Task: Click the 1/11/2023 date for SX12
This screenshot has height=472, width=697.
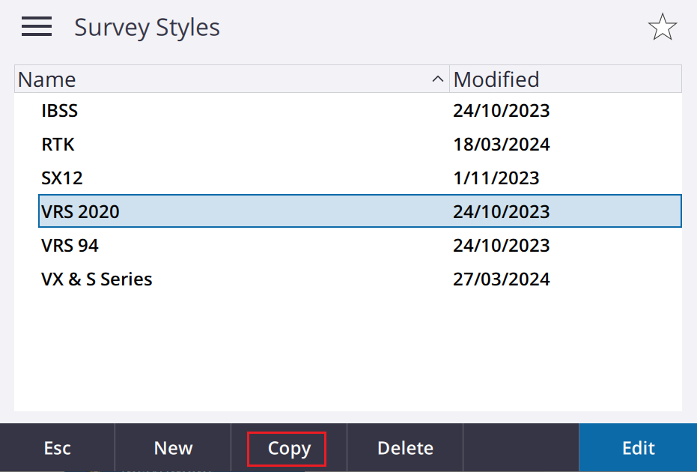Action: coord(496,178)
